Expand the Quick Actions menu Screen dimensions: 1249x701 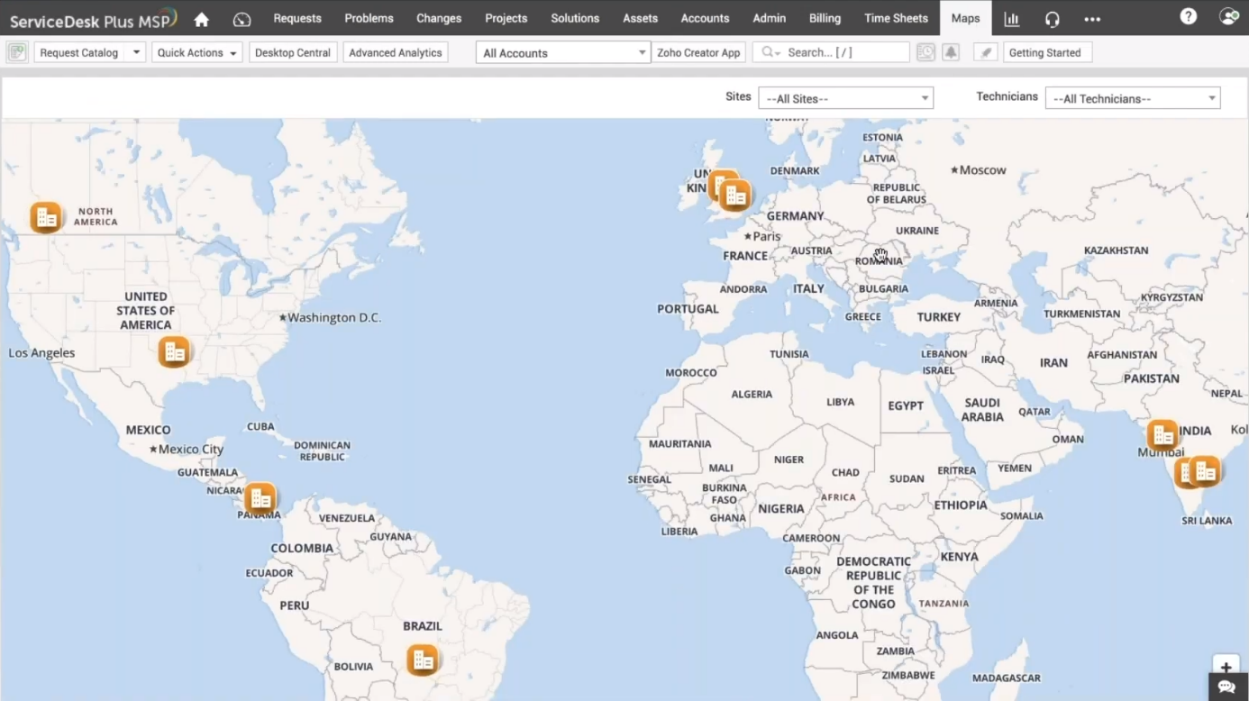click(x=196, y=53)
